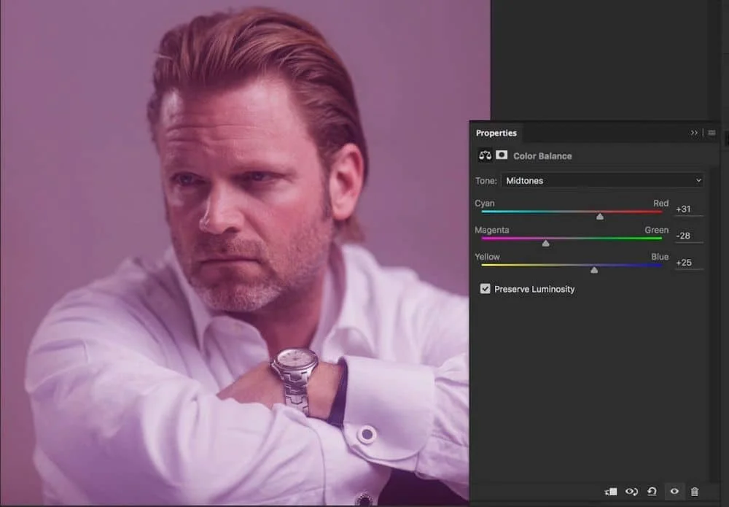Click the Cyan/Red value field showing +31
This screenshot has height=507, width=729.
[x=687, y=209]
